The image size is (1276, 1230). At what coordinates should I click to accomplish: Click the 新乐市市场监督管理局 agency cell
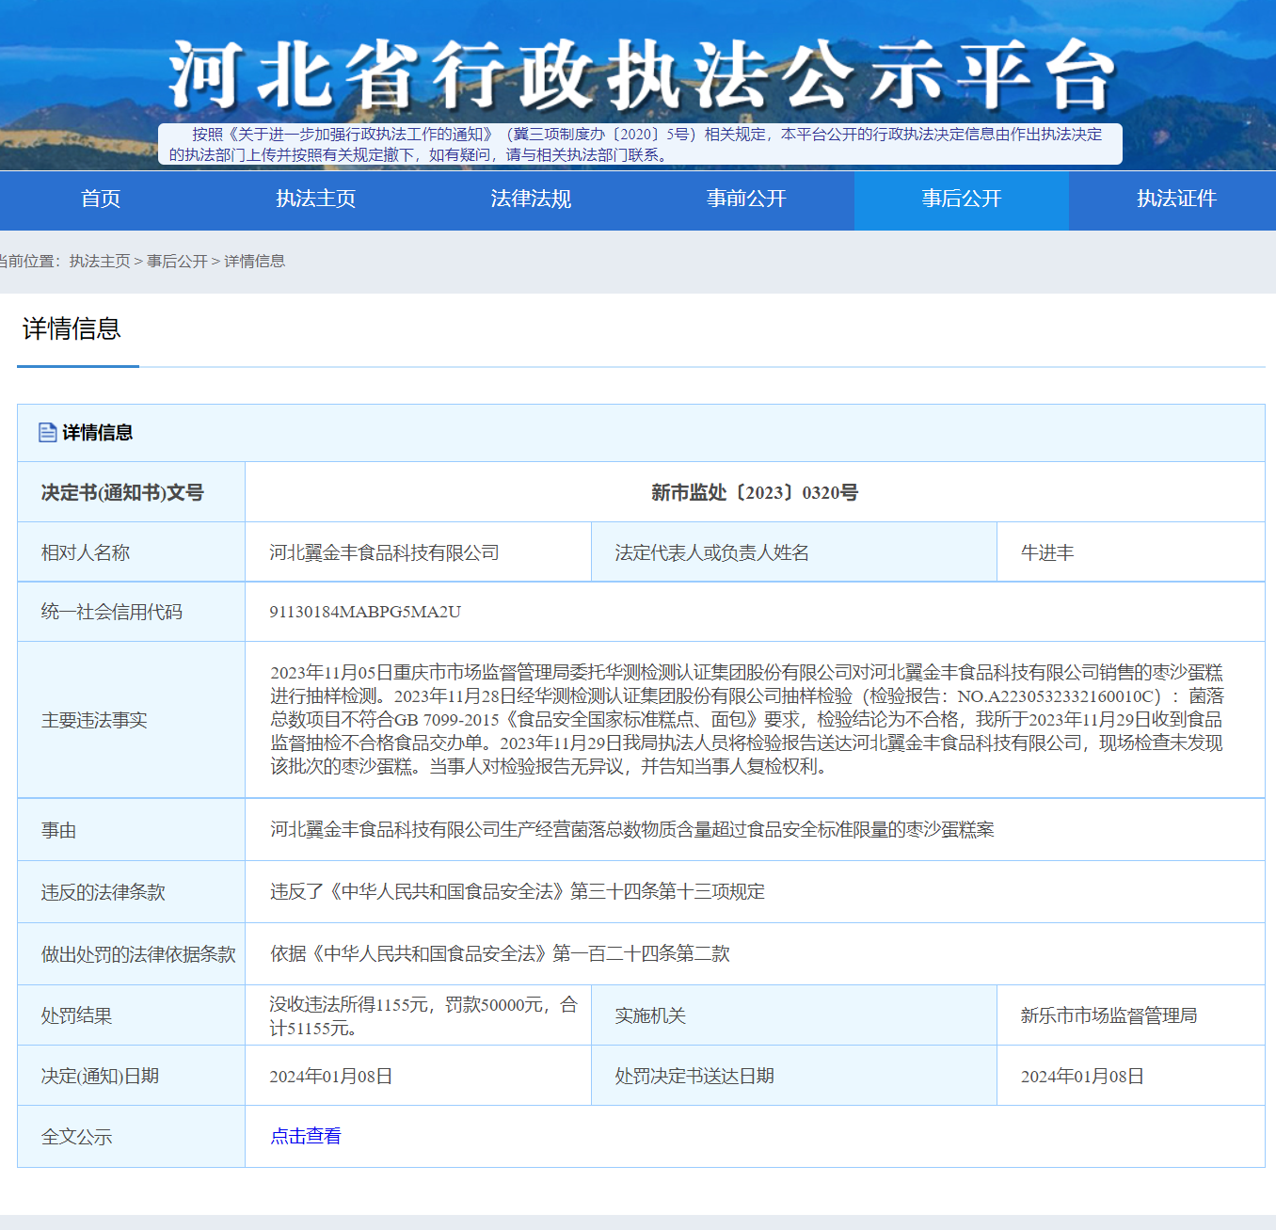(1109, 1016)
